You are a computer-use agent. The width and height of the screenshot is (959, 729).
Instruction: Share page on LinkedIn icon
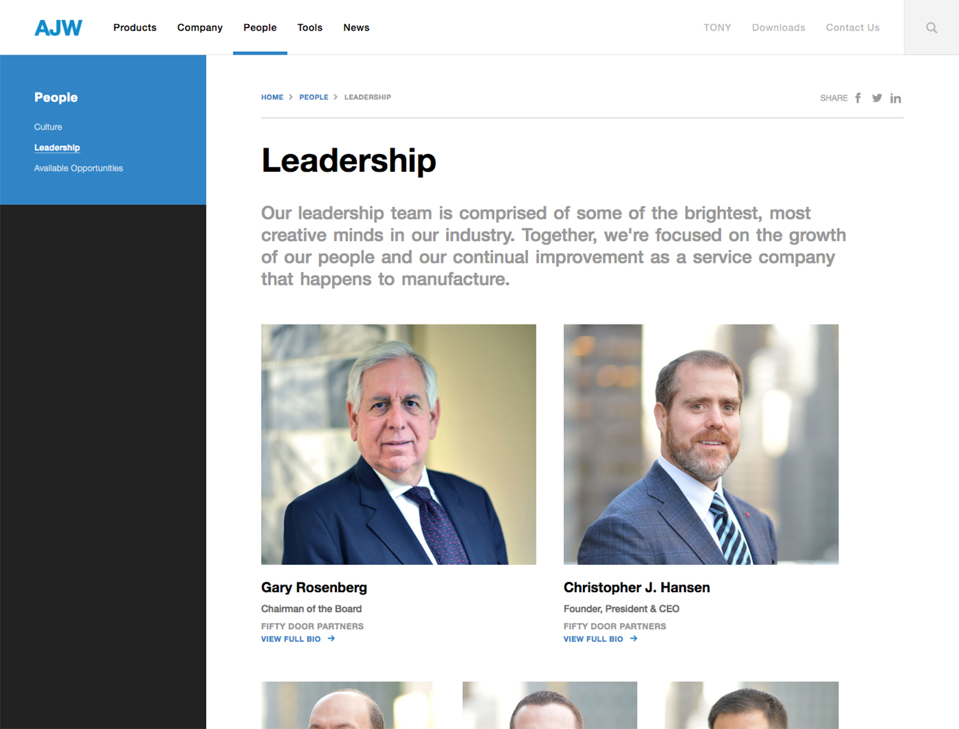click(x=895, y=98)
